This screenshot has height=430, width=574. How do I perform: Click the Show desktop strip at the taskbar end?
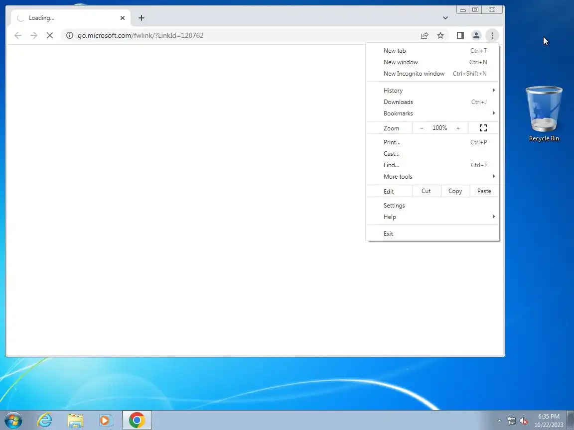coord(571,420)
